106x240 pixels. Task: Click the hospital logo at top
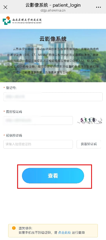point(7,21)
